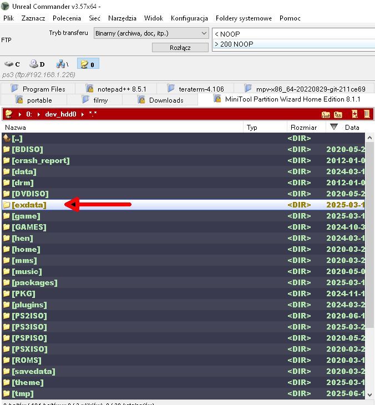Viewport: 375px width, 405px height.
Task: Click the Rozłącz button
Action: click(x=180, y=48)
